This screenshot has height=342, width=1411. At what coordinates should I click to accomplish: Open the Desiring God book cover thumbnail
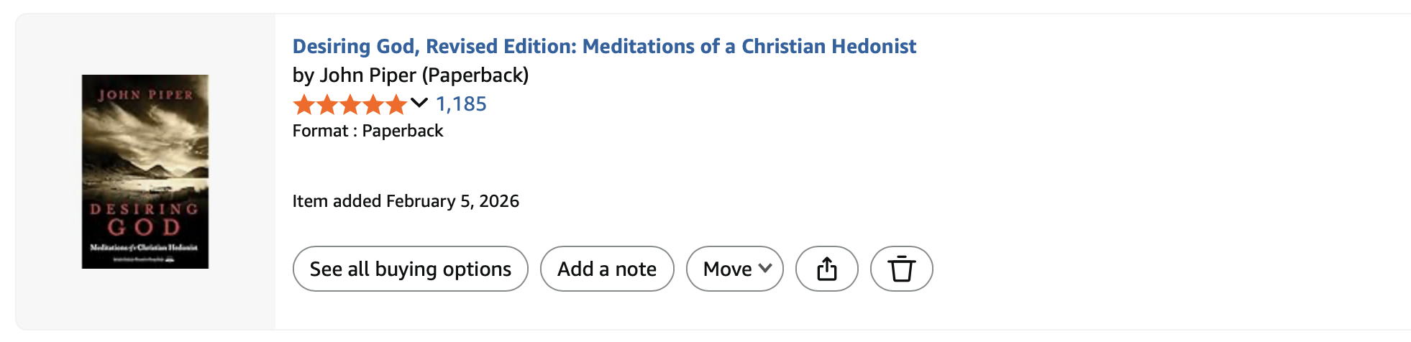tap(145, 172)
